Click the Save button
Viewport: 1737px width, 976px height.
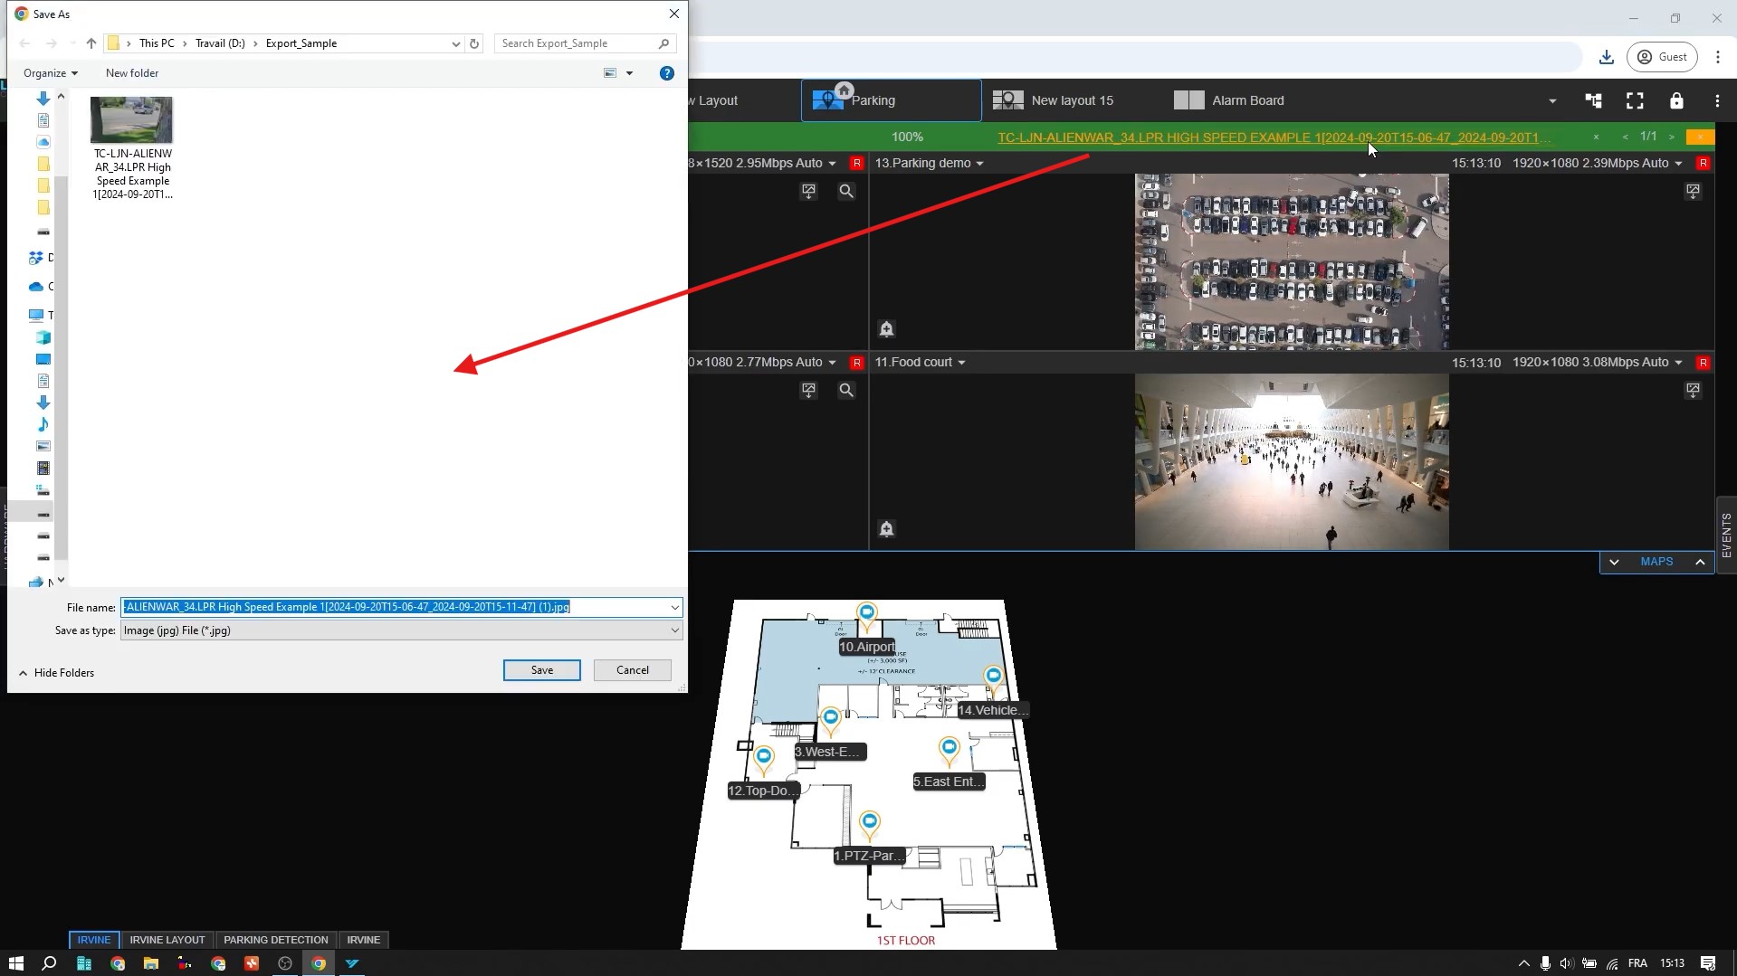(x=541, y=670)
